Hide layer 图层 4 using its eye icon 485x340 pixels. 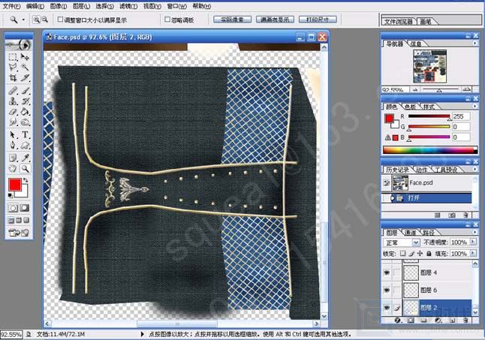coord(387,273)
